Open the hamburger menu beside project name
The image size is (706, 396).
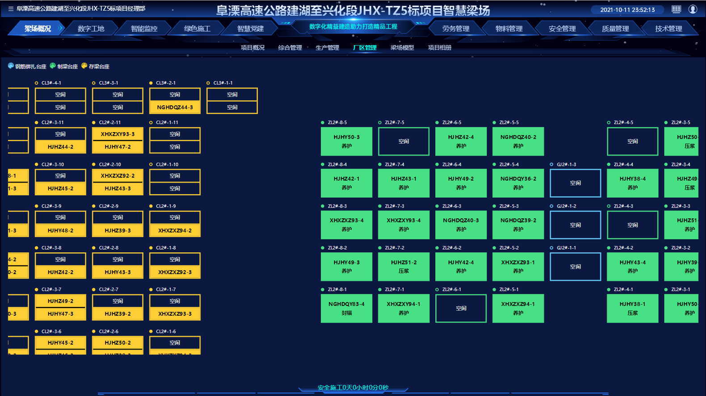pos(11,9)
